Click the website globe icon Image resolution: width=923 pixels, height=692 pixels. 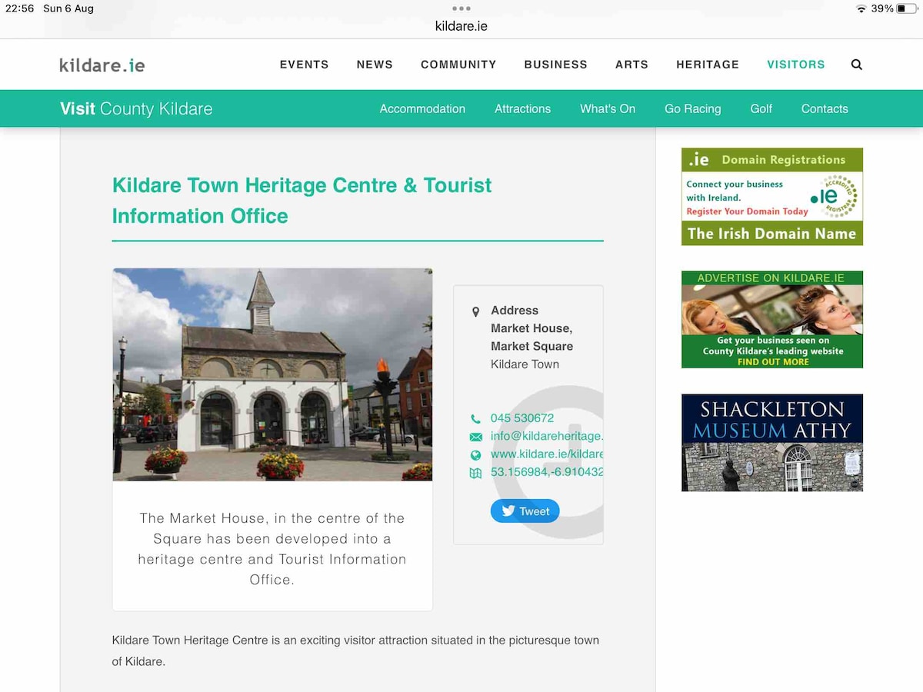[475, 455]
